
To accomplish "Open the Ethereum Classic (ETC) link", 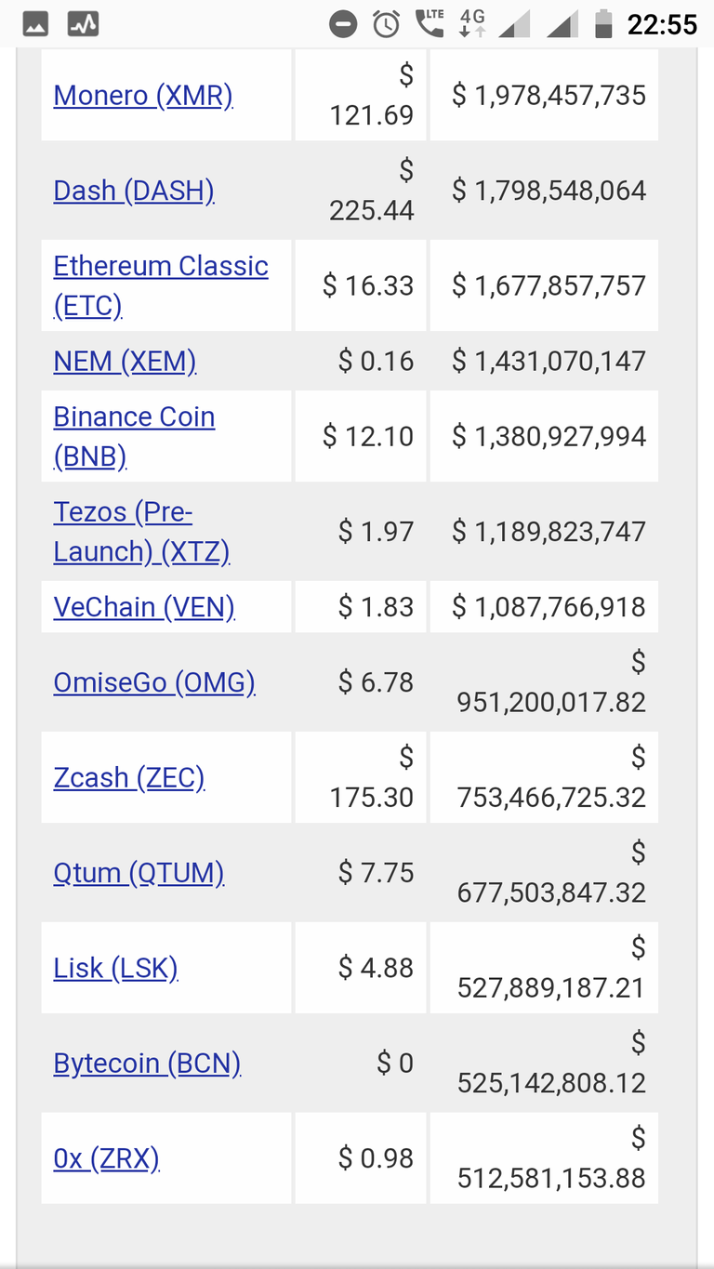I will (161, 285).
